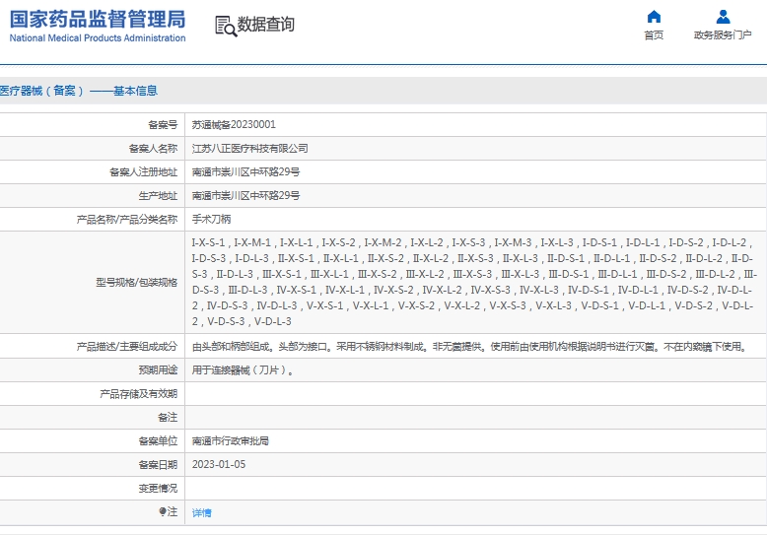Viewport: 767px width, 535px height.
Task: Click the 变更情况 row label
Action: tap(158, 488)
